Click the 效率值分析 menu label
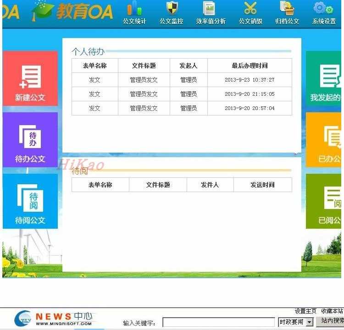Image resolution: width=344 pixels, height=330 pixels. click(x=211, y=21)
